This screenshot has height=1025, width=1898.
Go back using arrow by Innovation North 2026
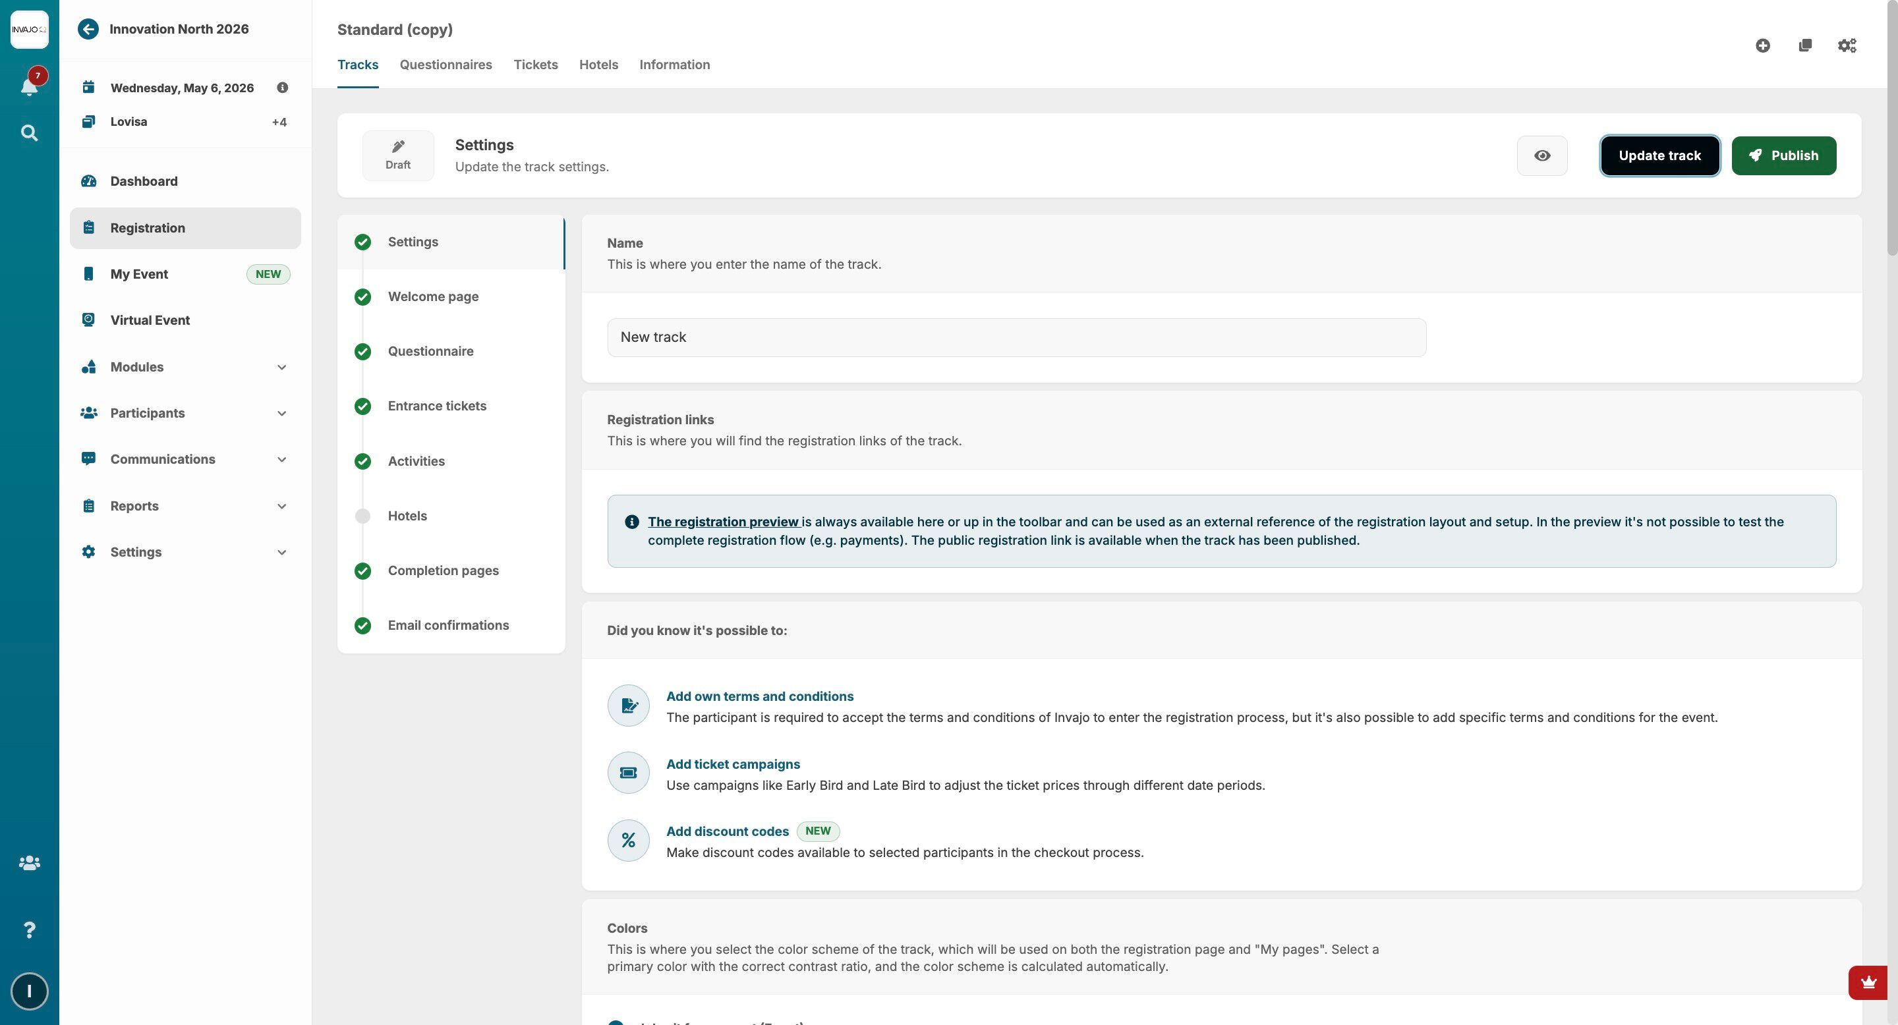[88, 30]
